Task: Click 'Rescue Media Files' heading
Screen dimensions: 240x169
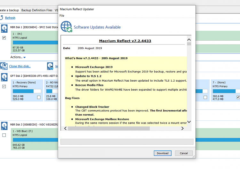Action: (89, 85)
